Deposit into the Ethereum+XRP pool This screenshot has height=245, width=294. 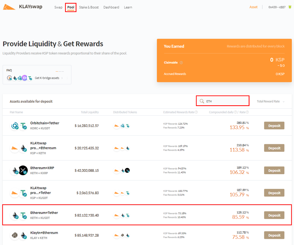click(x=274, y=171)
